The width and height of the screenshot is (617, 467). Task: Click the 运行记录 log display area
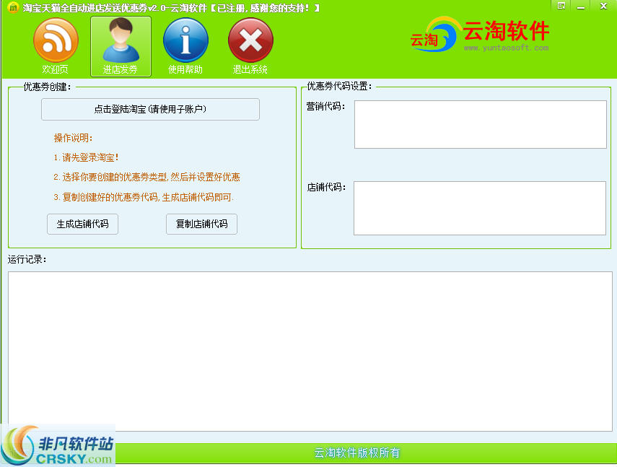tap(308, 346)
